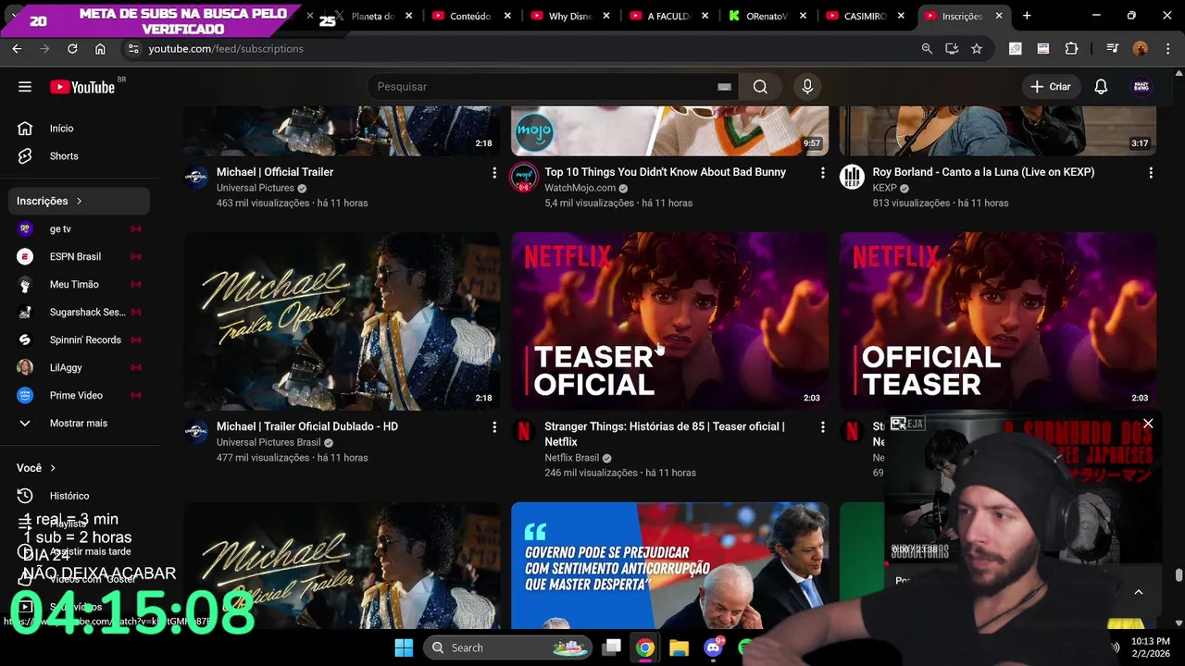
Task: Click the Início home icon in sidebar
Action: pyautogui.click(x=25, y=129)
